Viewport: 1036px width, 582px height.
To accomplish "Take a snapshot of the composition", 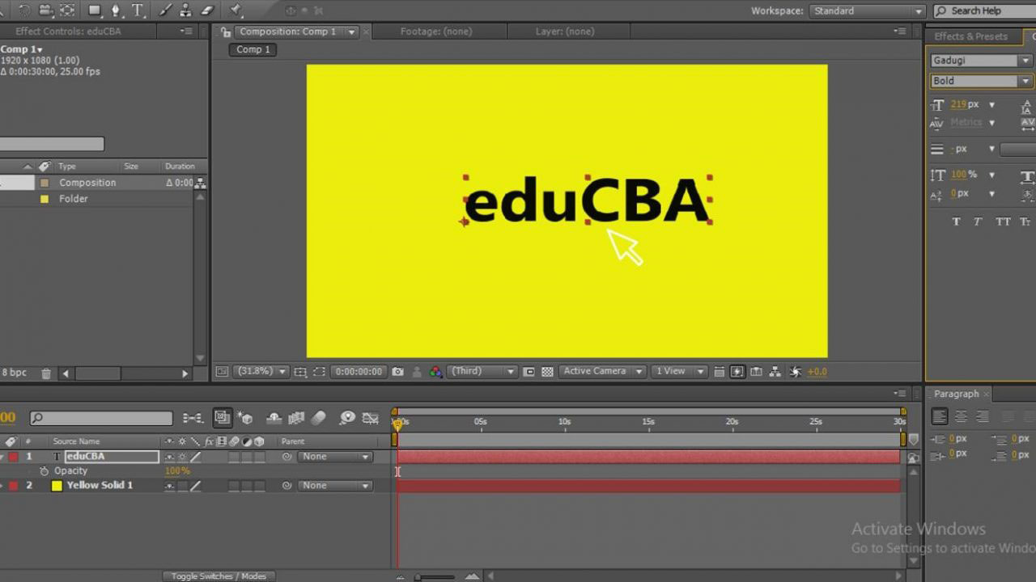I will [398, 371].
